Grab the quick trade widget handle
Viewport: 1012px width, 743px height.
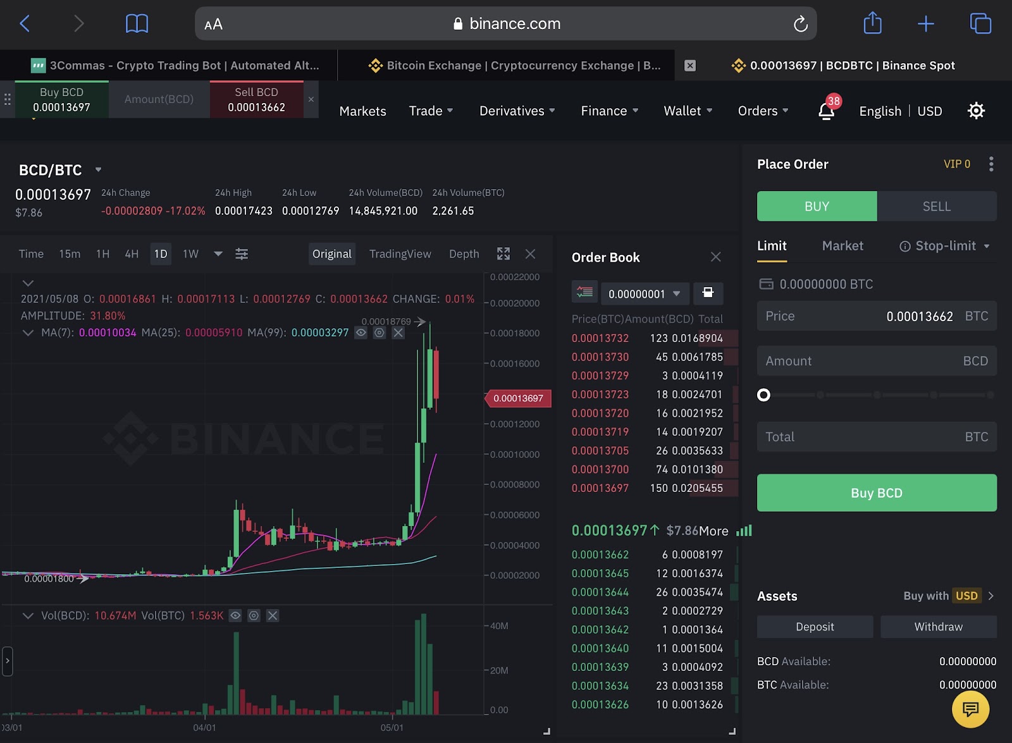pyautogui.click(x=7, y=99)
